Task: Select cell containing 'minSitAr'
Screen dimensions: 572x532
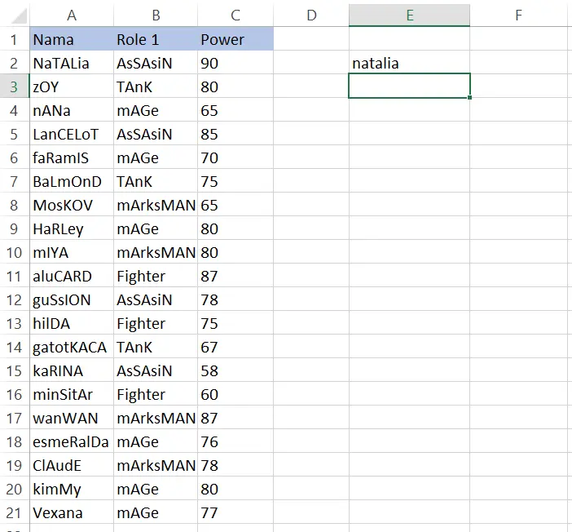Action: [x=72, y=394]
